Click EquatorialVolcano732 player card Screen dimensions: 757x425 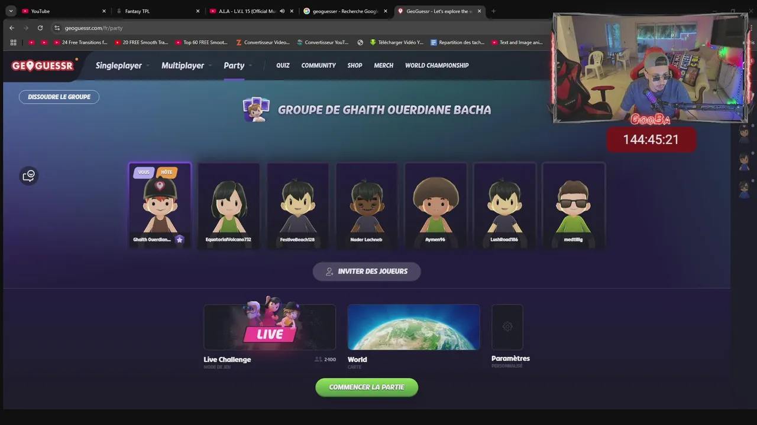click(x=228, y=205)
